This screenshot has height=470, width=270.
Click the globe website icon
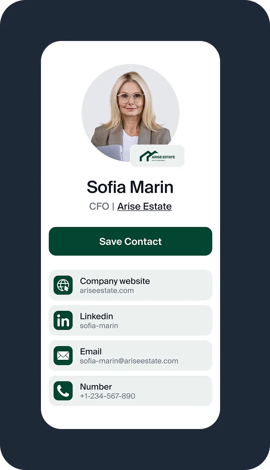tap(63, 285)
